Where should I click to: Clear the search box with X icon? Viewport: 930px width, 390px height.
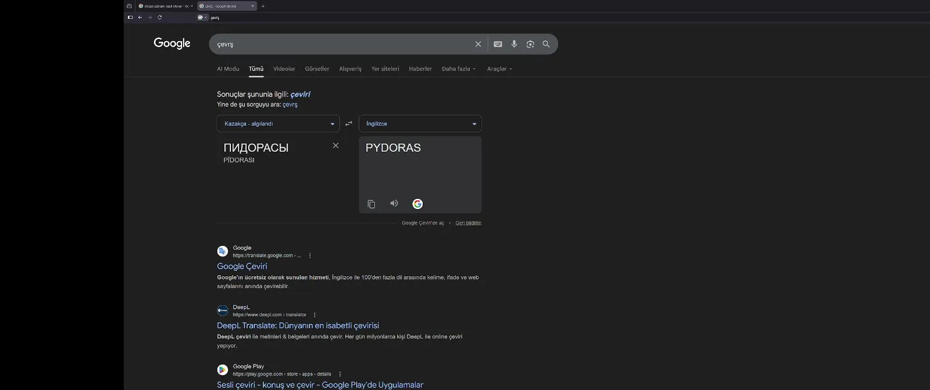tap(478, 44)
